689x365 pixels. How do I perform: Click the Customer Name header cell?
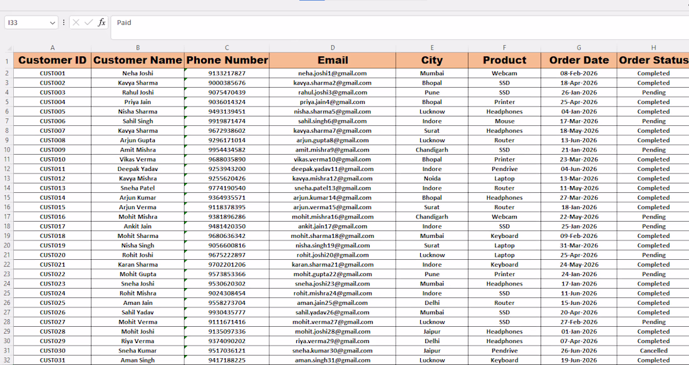coord(138,60)
